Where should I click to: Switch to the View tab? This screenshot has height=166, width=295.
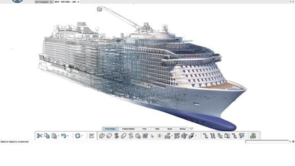[144, 129]
